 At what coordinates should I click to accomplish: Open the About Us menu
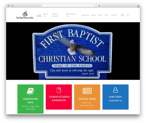tap(46, 15)
